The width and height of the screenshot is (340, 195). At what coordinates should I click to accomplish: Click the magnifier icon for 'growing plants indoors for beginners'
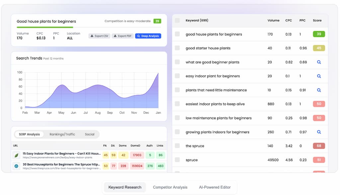pos(319,132)
